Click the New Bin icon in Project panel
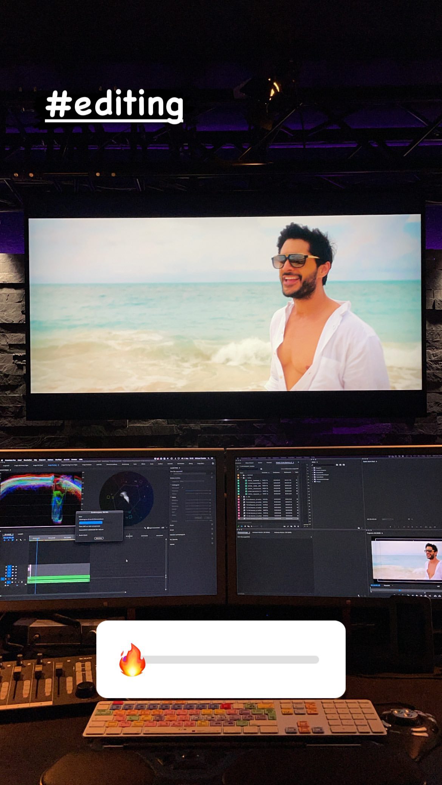Viewport: 442px width, 785px height. click(291, 526)
